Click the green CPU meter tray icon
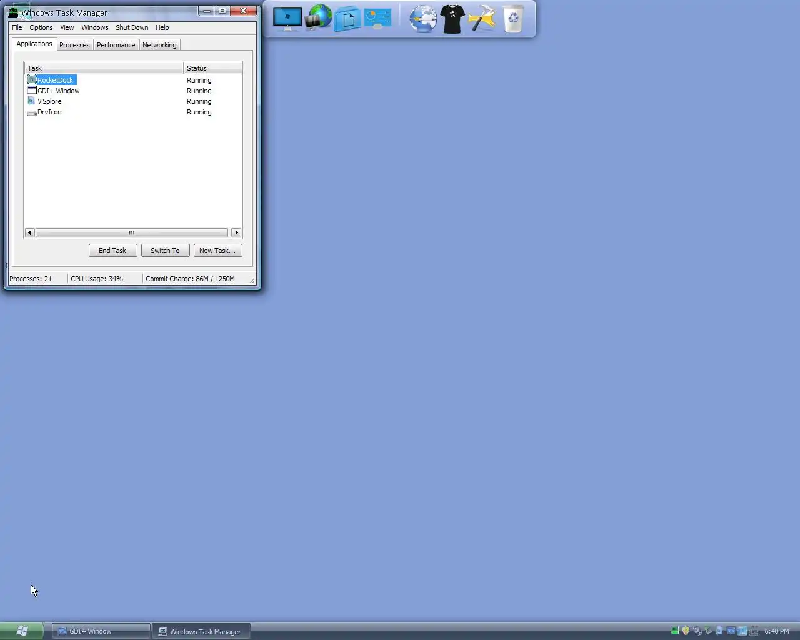Image resolution: width=800 pixels, height=640 pixels. pos(675,631)
